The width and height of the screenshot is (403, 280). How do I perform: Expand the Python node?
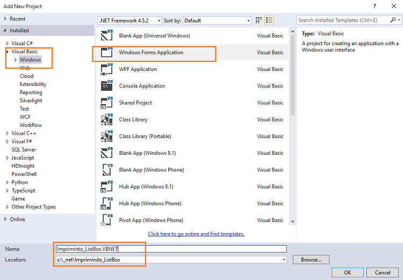tap(8, 182)
